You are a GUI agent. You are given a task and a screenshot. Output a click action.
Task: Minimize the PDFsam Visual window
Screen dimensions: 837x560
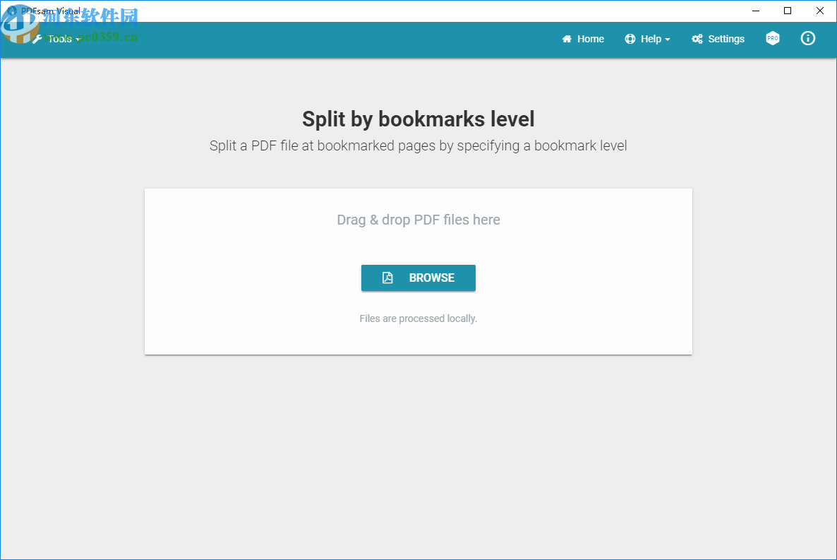[755, 11]
